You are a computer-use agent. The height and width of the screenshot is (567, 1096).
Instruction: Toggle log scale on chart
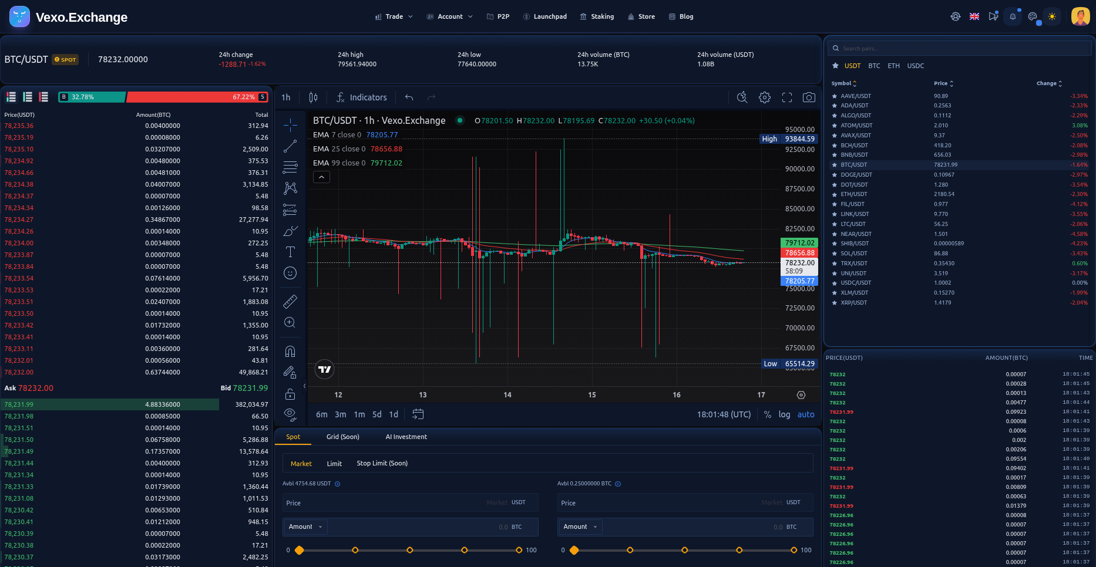(784, 414)
